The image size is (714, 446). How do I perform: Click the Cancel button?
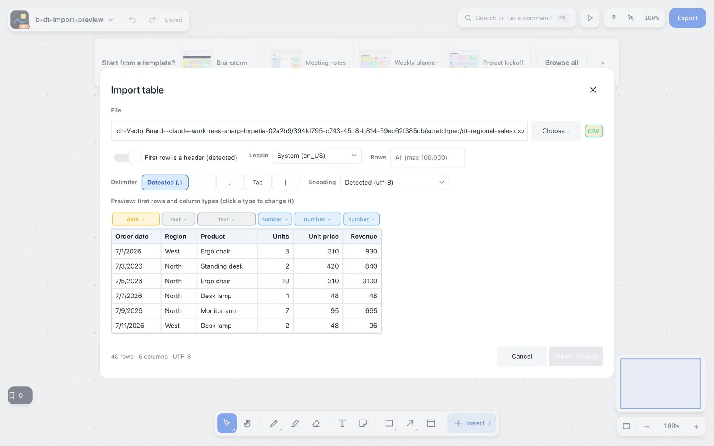pos(522,356)
